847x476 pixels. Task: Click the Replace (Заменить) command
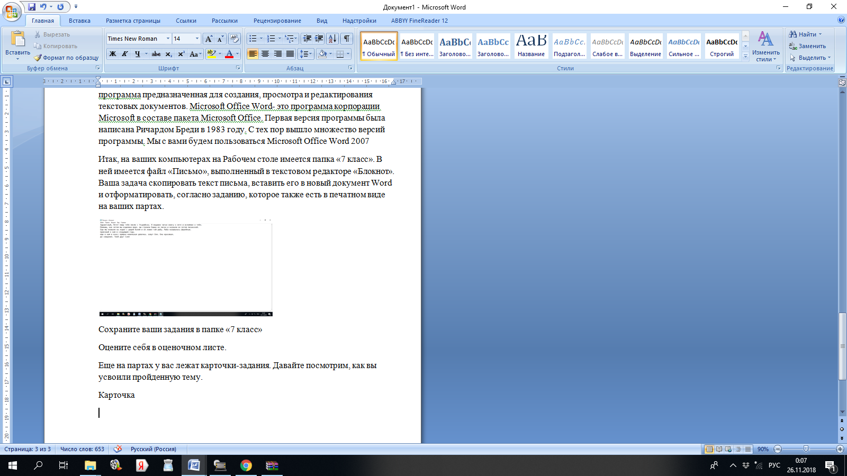807,46
